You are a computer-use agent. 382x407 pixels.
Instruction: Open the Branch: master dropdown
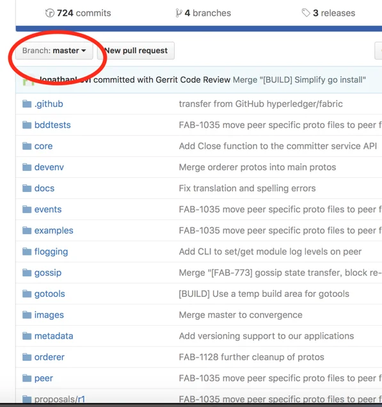54,51
